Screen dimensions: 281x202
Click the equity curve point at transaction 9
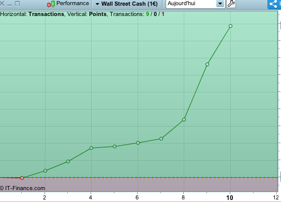point(207,64)
